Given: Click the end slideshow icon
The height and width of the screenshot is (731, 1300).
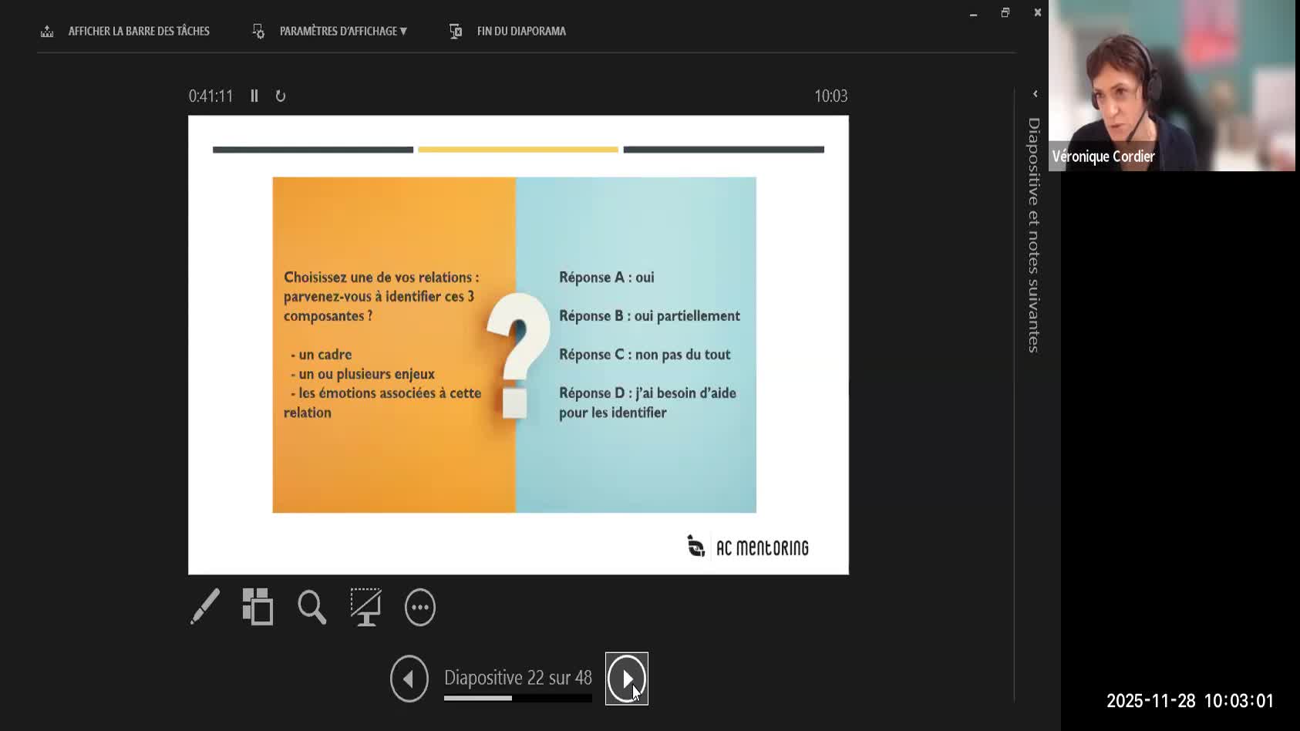Looking at the screenshot, I should pos(456,31).
